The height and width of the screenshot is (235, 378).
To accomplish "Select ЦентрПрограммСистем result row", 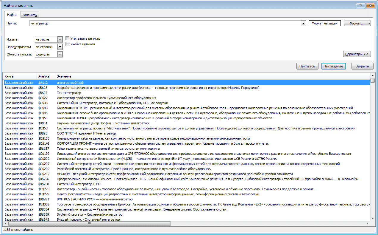I will click(186, 194).
